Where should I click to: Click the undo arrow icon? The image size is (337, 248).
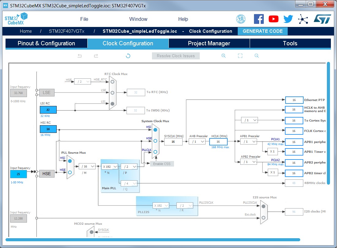pyautogui.click(x=80, y=56)
